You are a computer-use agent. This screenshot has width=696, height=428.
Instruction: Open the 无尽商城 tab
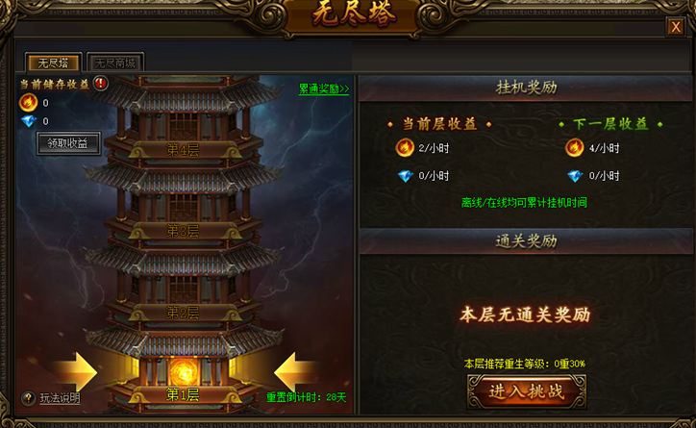click(x=115, y=63)
